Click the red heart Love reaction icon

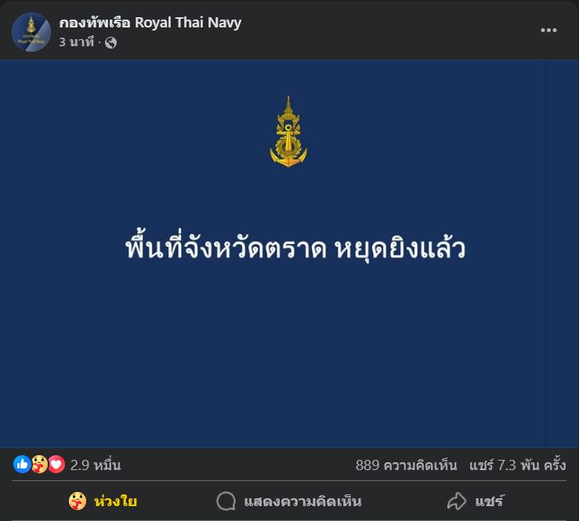coord(56,464)
